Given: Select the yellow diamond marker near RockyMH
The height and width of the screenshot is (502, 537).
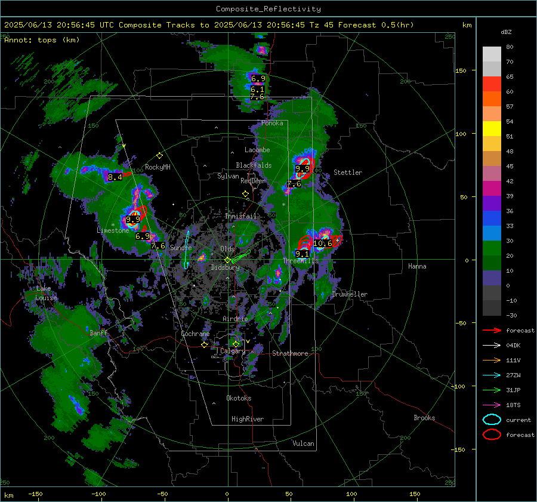Looking at the screenshot, I should [x=159, y=156].
